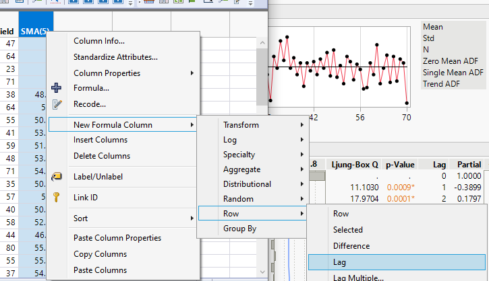
Task: Select Row under New Formula Column
Action: click(252, 214)
